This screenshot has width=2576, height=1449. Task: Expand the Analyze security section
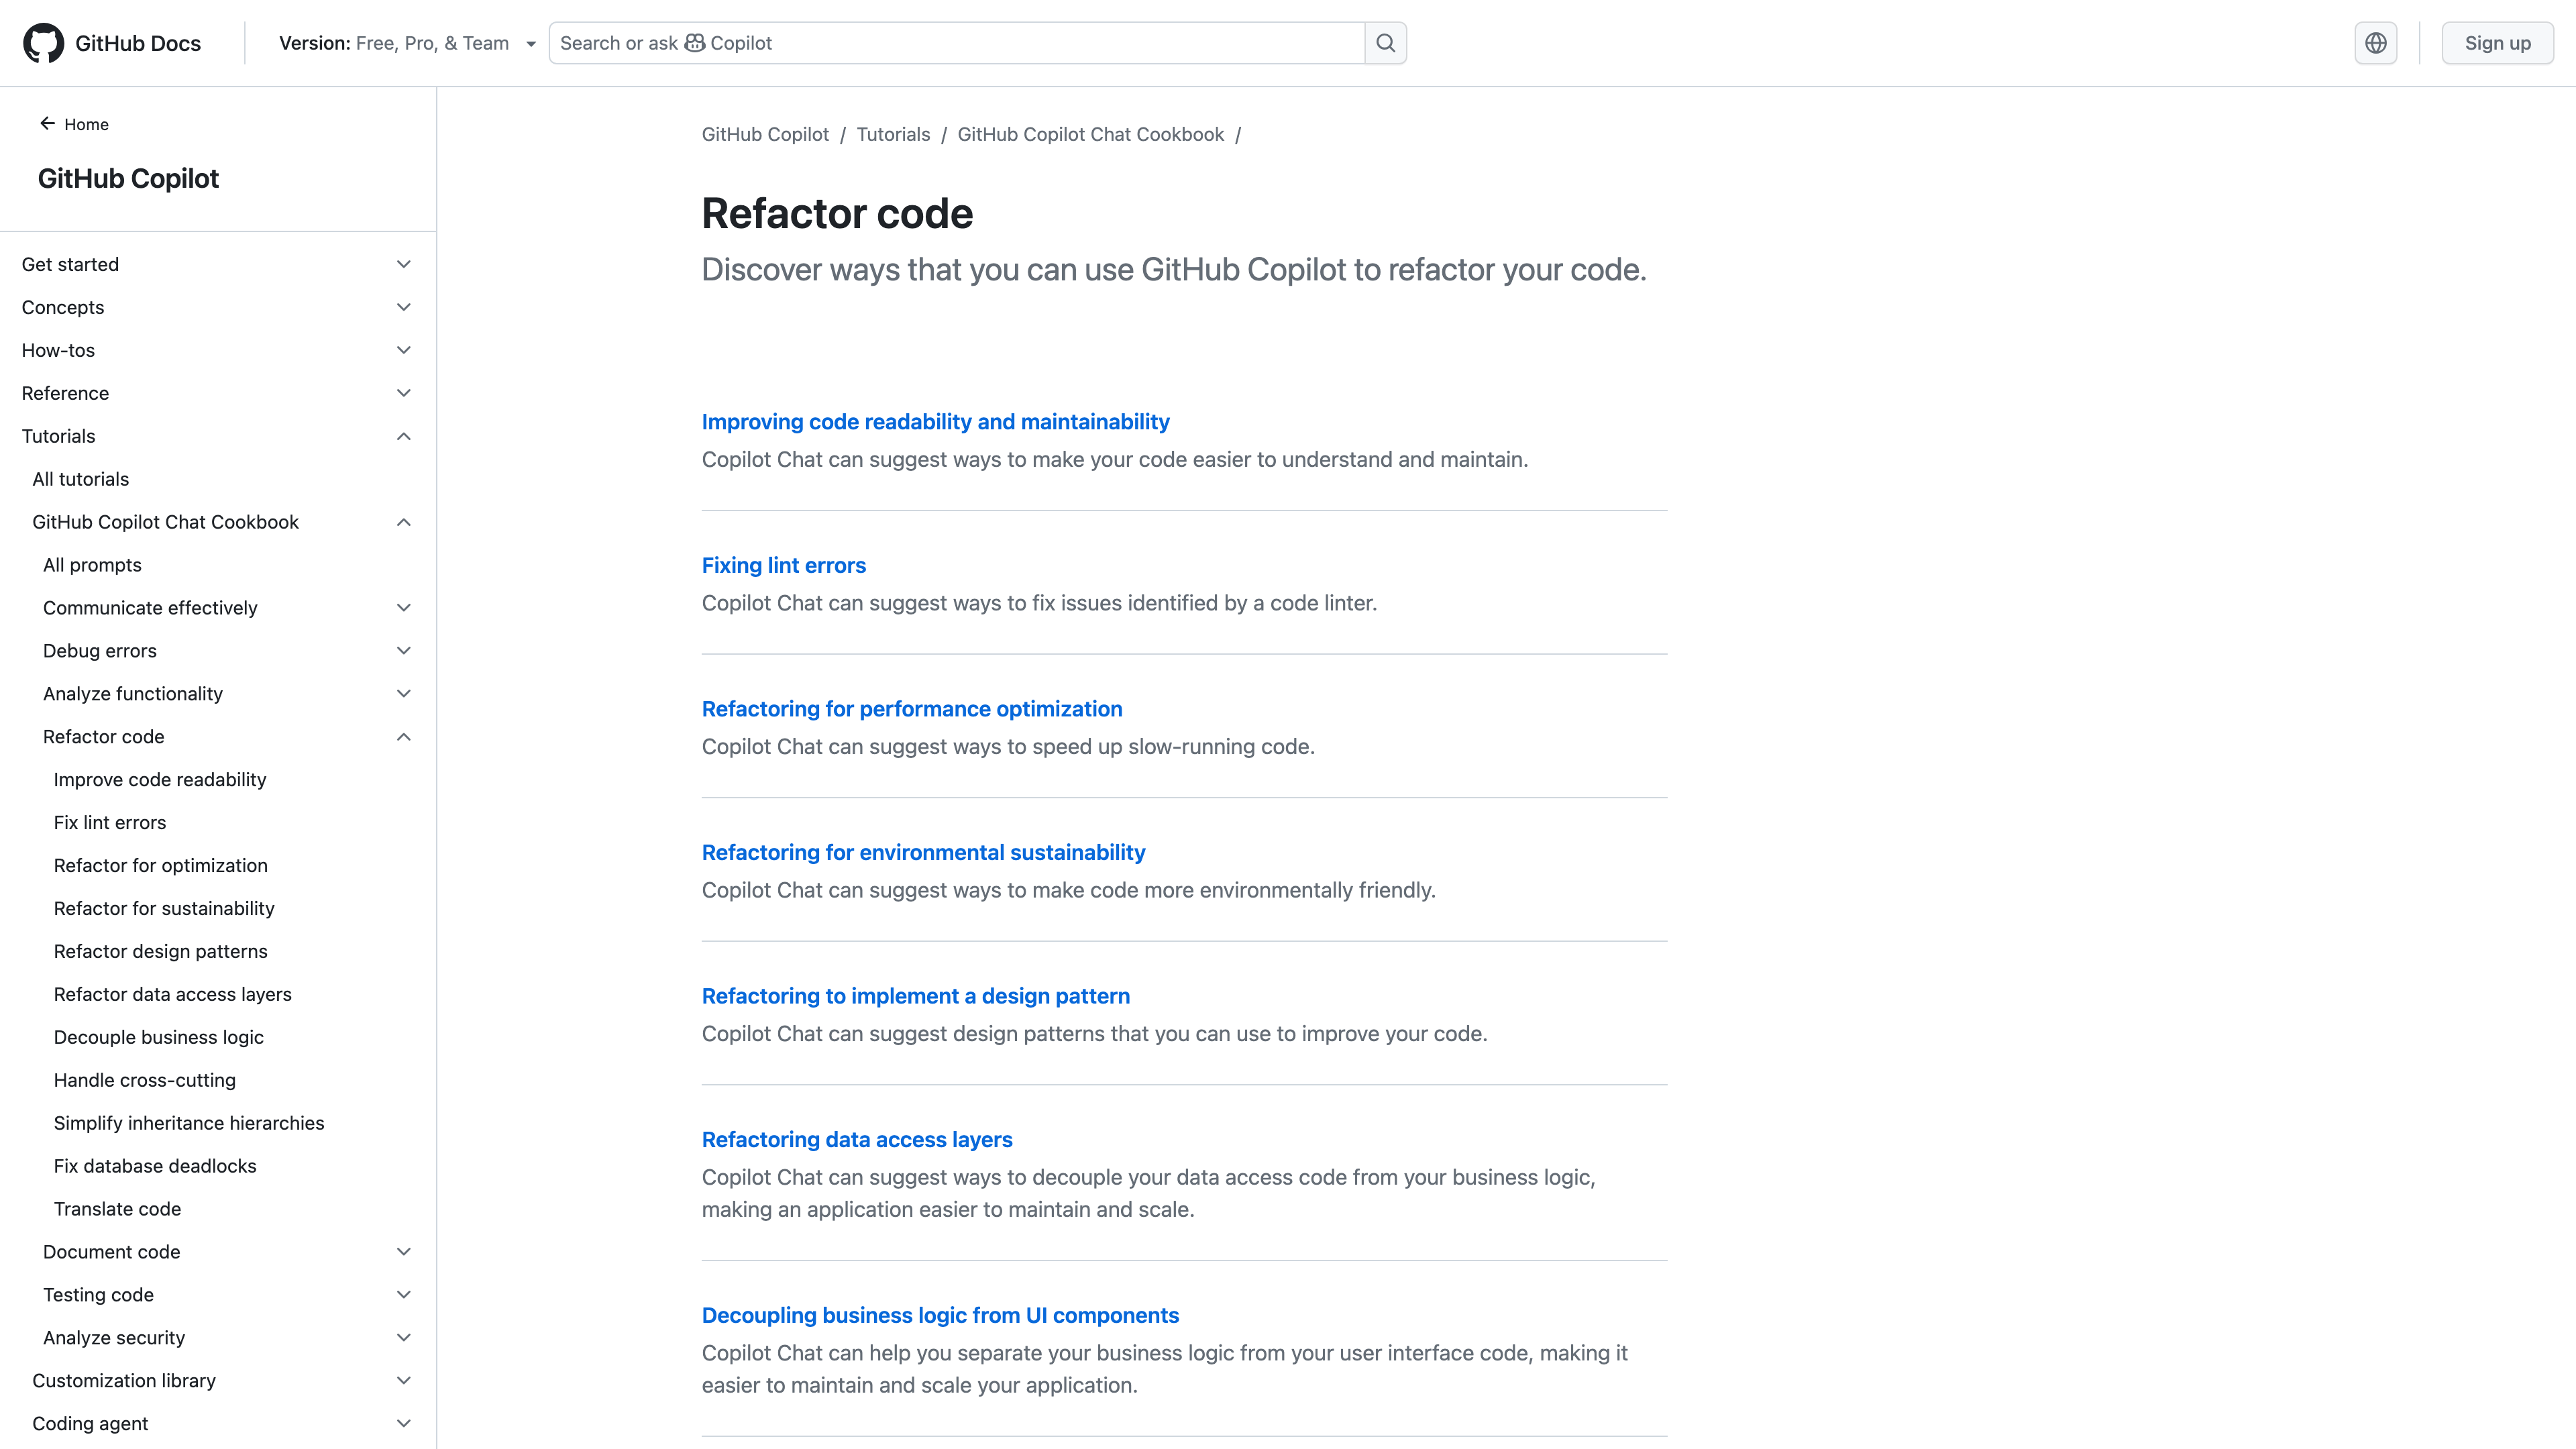[403, 1337]
